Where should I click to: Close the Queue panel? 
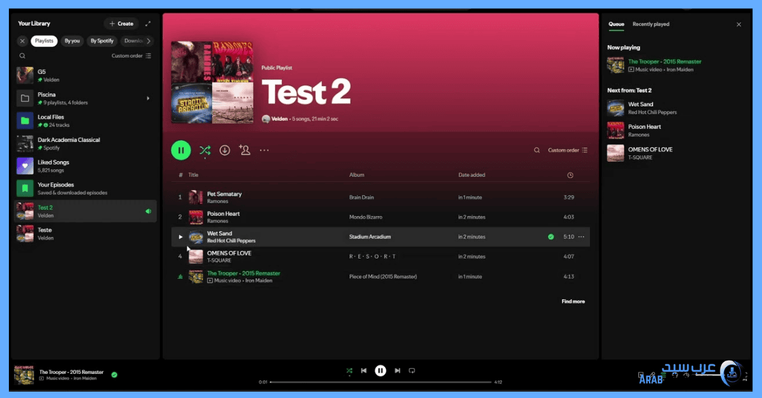pos(739,24)
